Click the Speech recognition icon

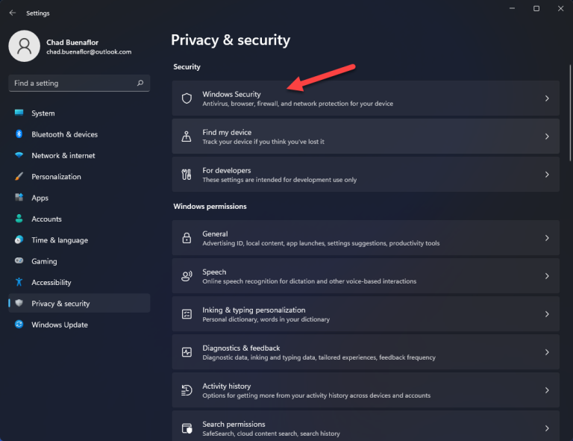click(x=187, y=276)
